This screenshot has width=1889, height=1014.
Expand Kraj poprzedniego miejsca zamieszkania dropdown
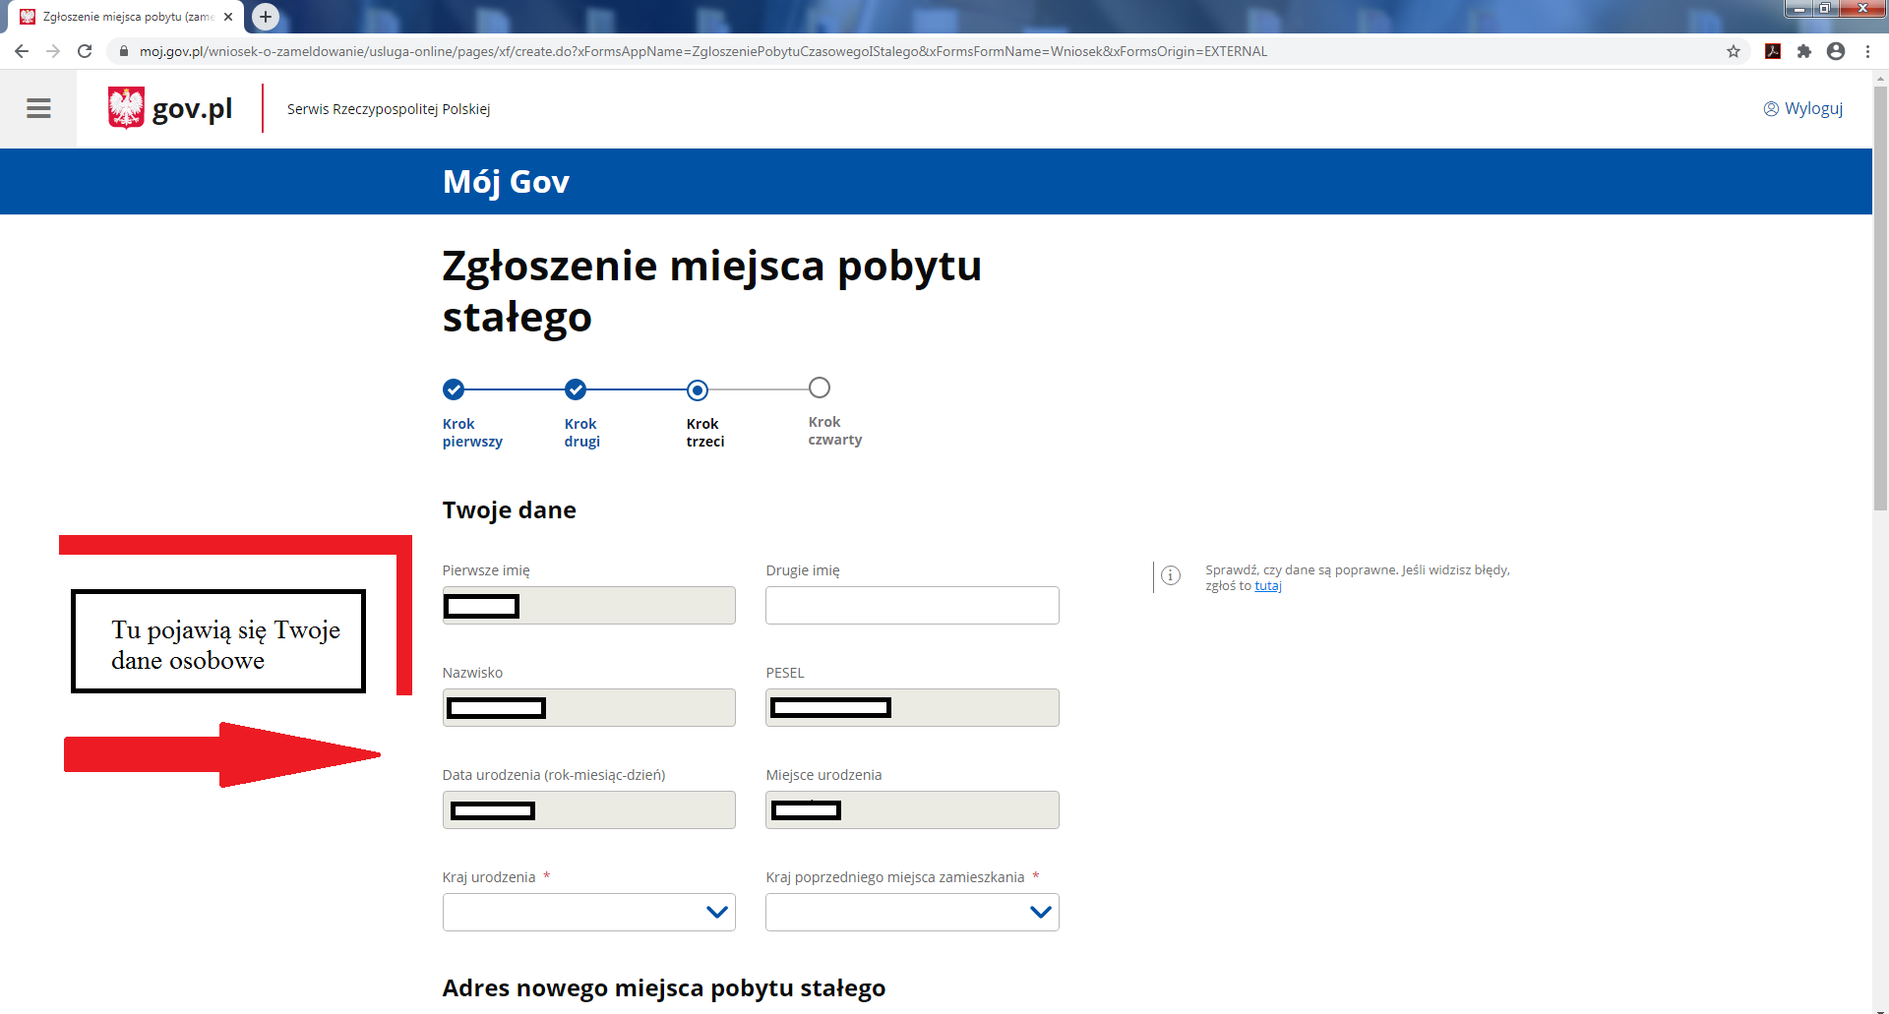(912, 912)
